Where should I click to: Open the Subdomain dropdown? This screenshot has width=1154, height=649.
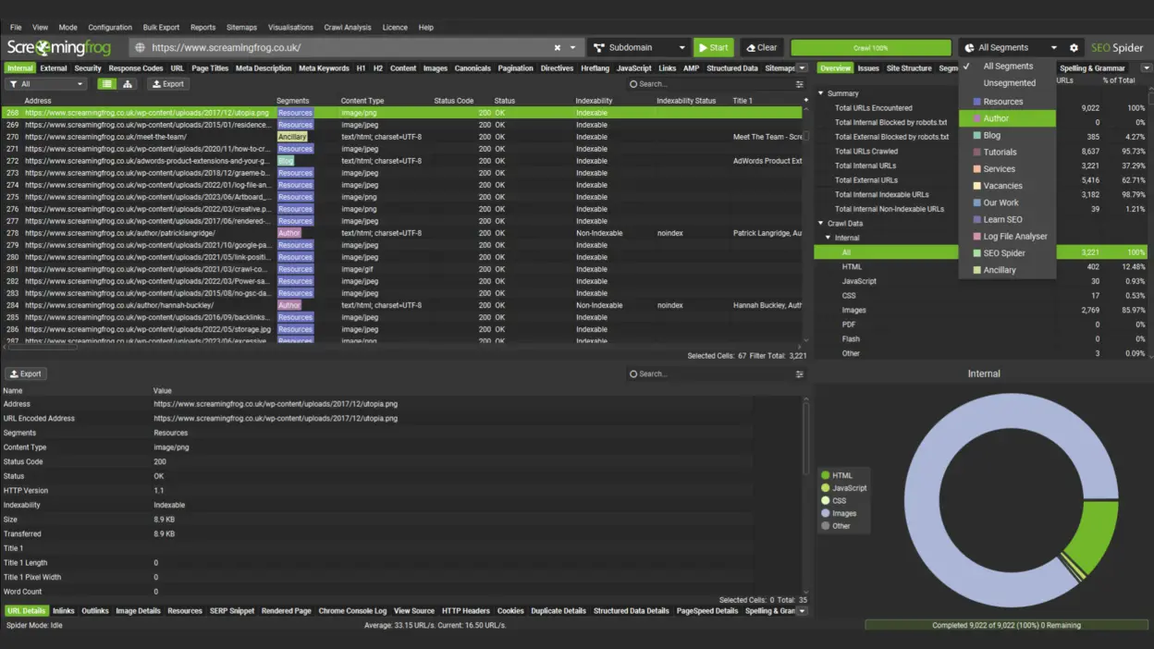tap(640, 47)
